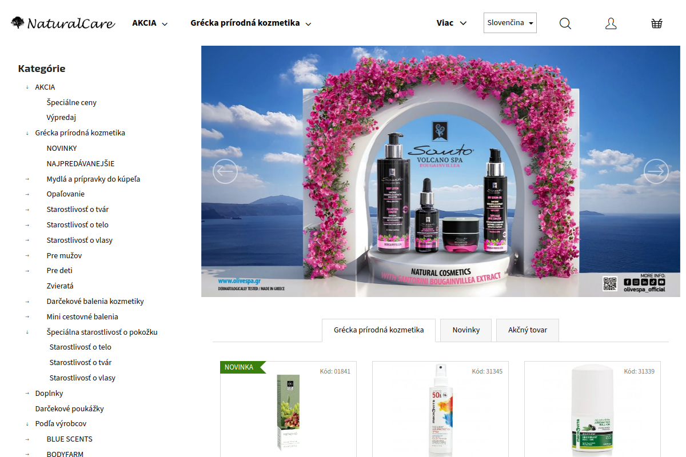Collapse the Podľa výrobcov arrow
This screenshot has height=457, width=686.
coord(27,424)
